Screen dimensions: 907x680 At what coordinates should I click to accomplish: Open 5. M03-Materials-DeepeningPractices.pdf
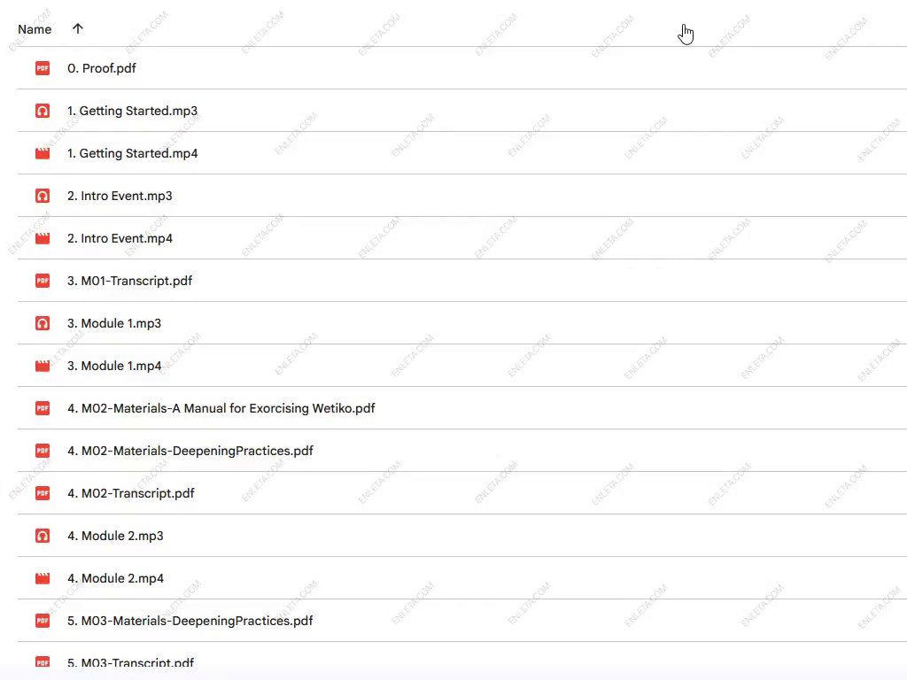click(190, 621)
